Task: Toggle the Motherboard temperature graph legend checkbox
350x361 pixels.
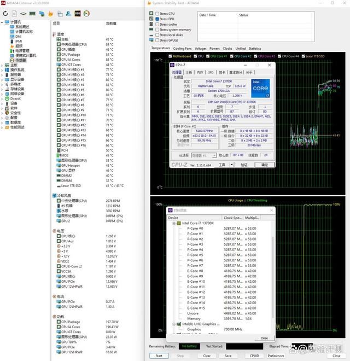Action: point(171,56)
